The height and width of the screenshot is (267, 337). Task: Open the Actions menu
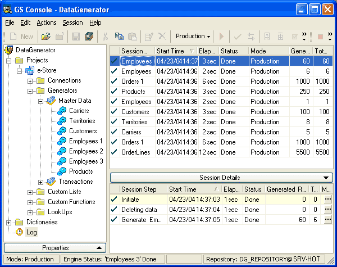(x=47, y=22)
